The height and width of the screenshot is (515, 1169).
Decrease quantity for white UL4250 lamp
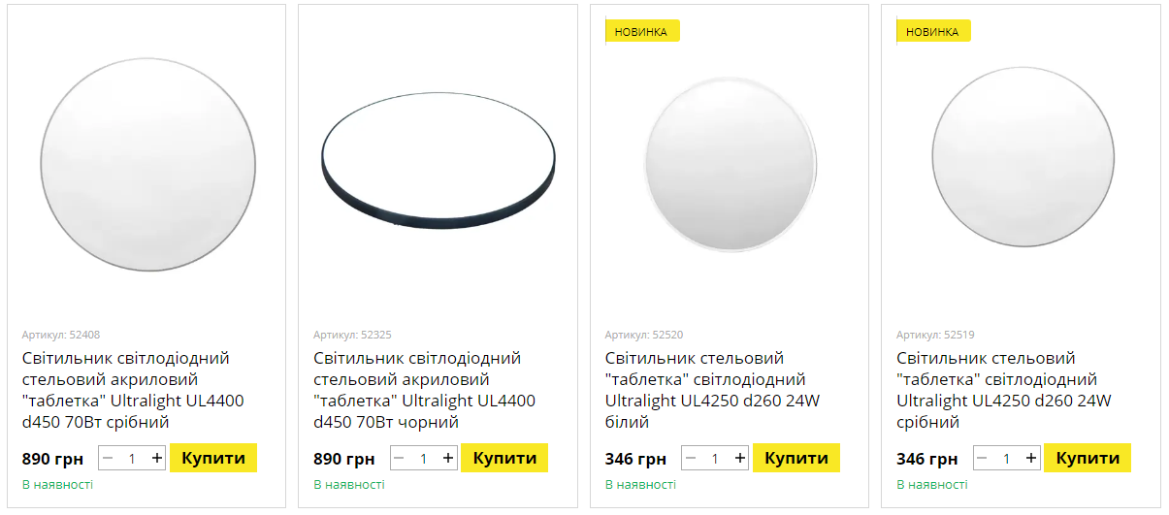[x=691, y=459]
